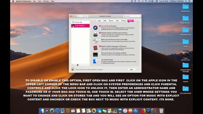Open the Edit menu

point(34,1)
